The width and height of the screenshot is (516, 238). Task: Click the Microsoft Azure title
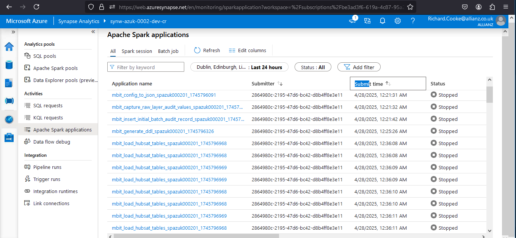(x=27, y=21)
